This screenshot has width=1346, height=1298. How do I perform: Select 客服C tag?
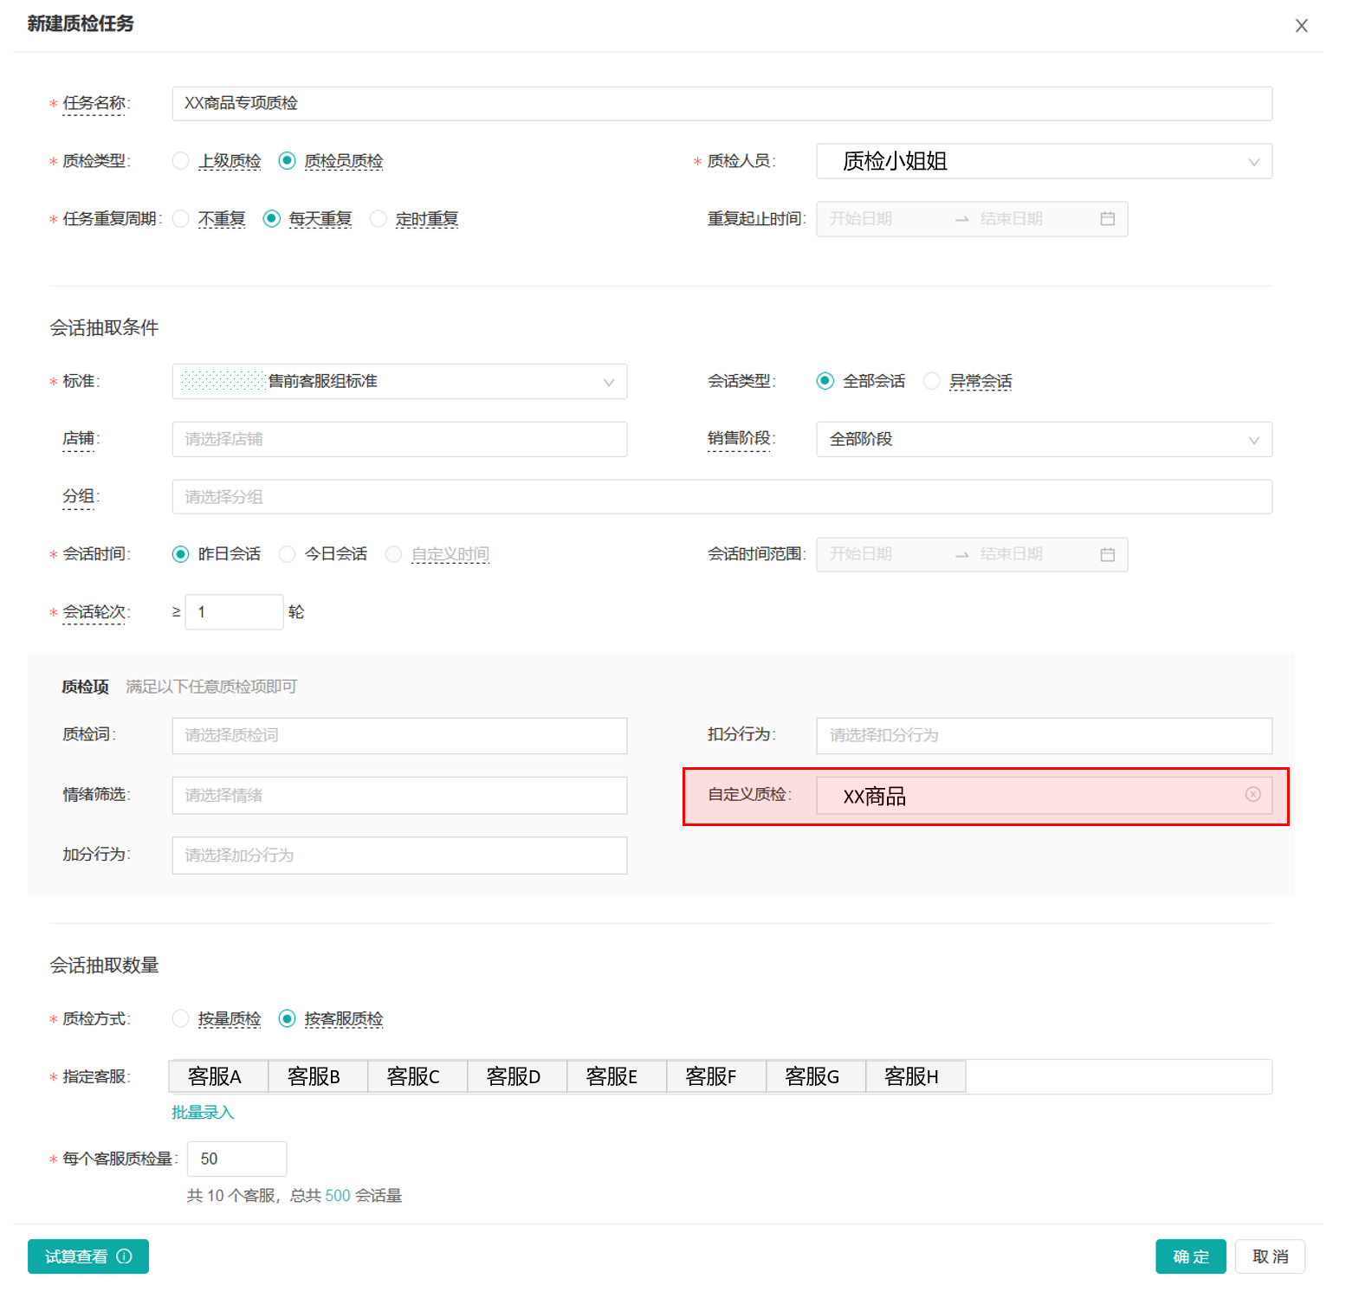point(417,1076)
